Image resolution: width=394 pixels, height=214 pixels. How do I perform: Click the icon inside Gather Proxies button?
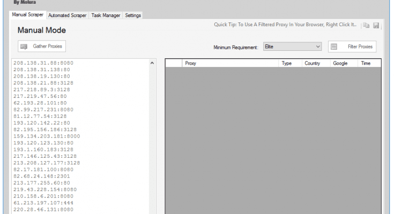point(24,47)
